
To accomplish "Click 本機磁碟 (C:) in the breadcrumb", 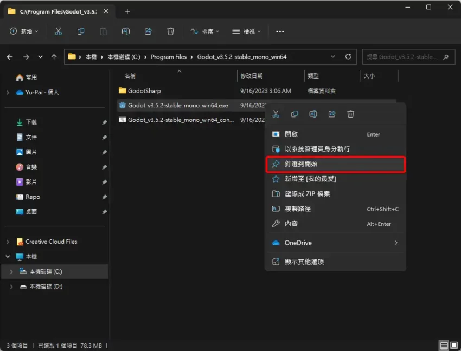I will [124, 57].
